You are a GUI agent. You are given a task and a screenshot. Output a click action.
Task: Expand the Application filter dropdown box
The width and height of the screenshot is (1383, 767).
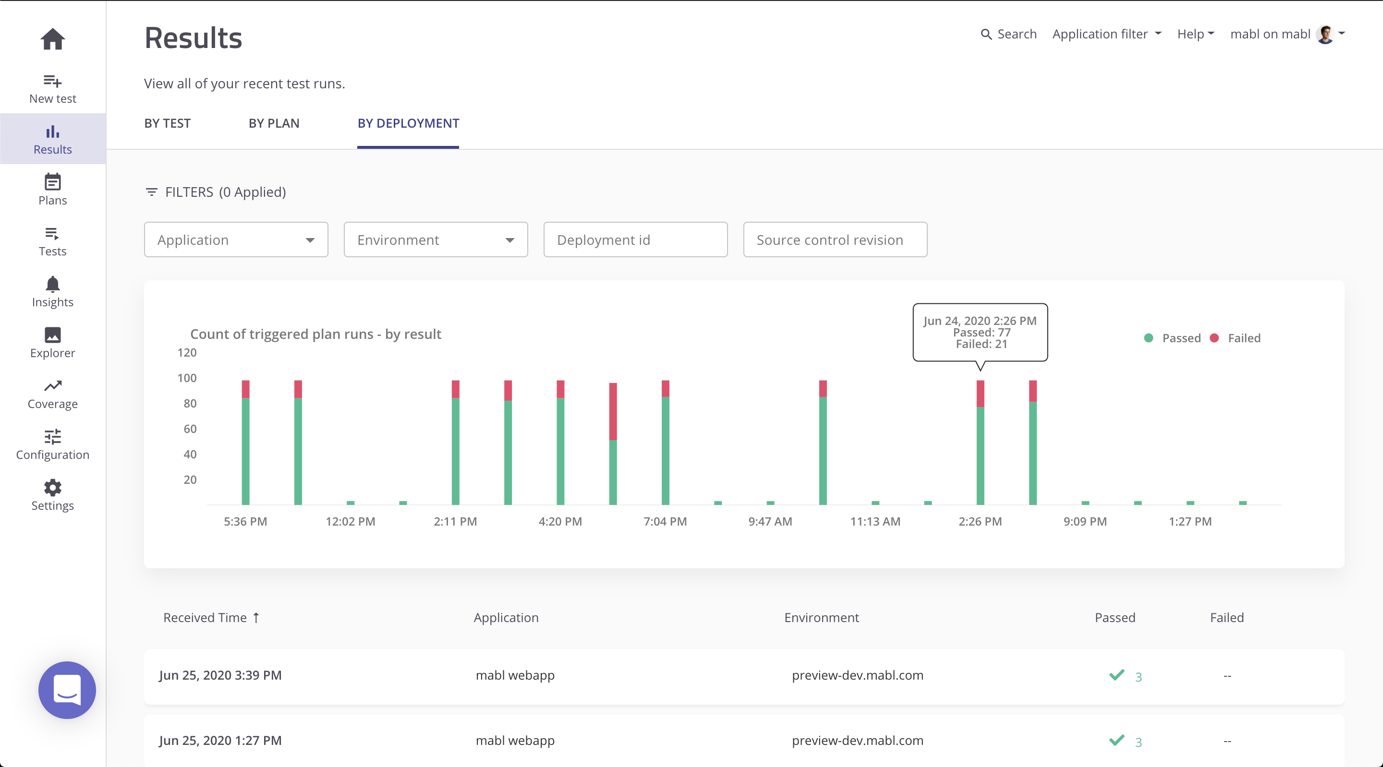click(x=236, y=240)
